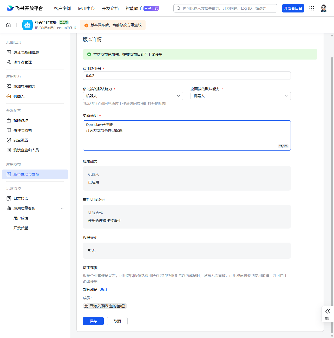Collapse the 应用质量看板 section
This screenshot has width=334, height=338.
click(x=62, y=208)
